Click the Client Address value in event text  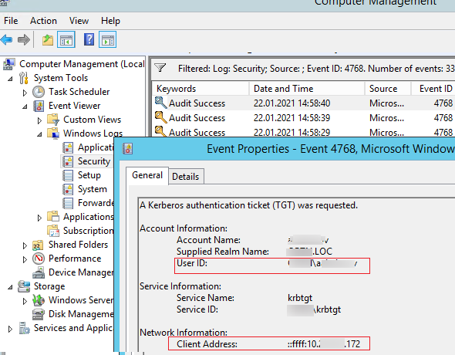(324, 344)
